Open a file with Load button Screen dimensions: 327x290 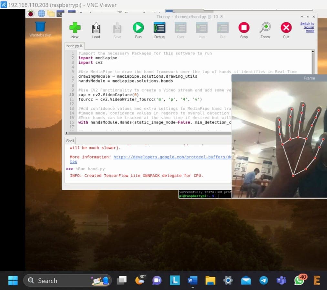[x=96, y=30]
